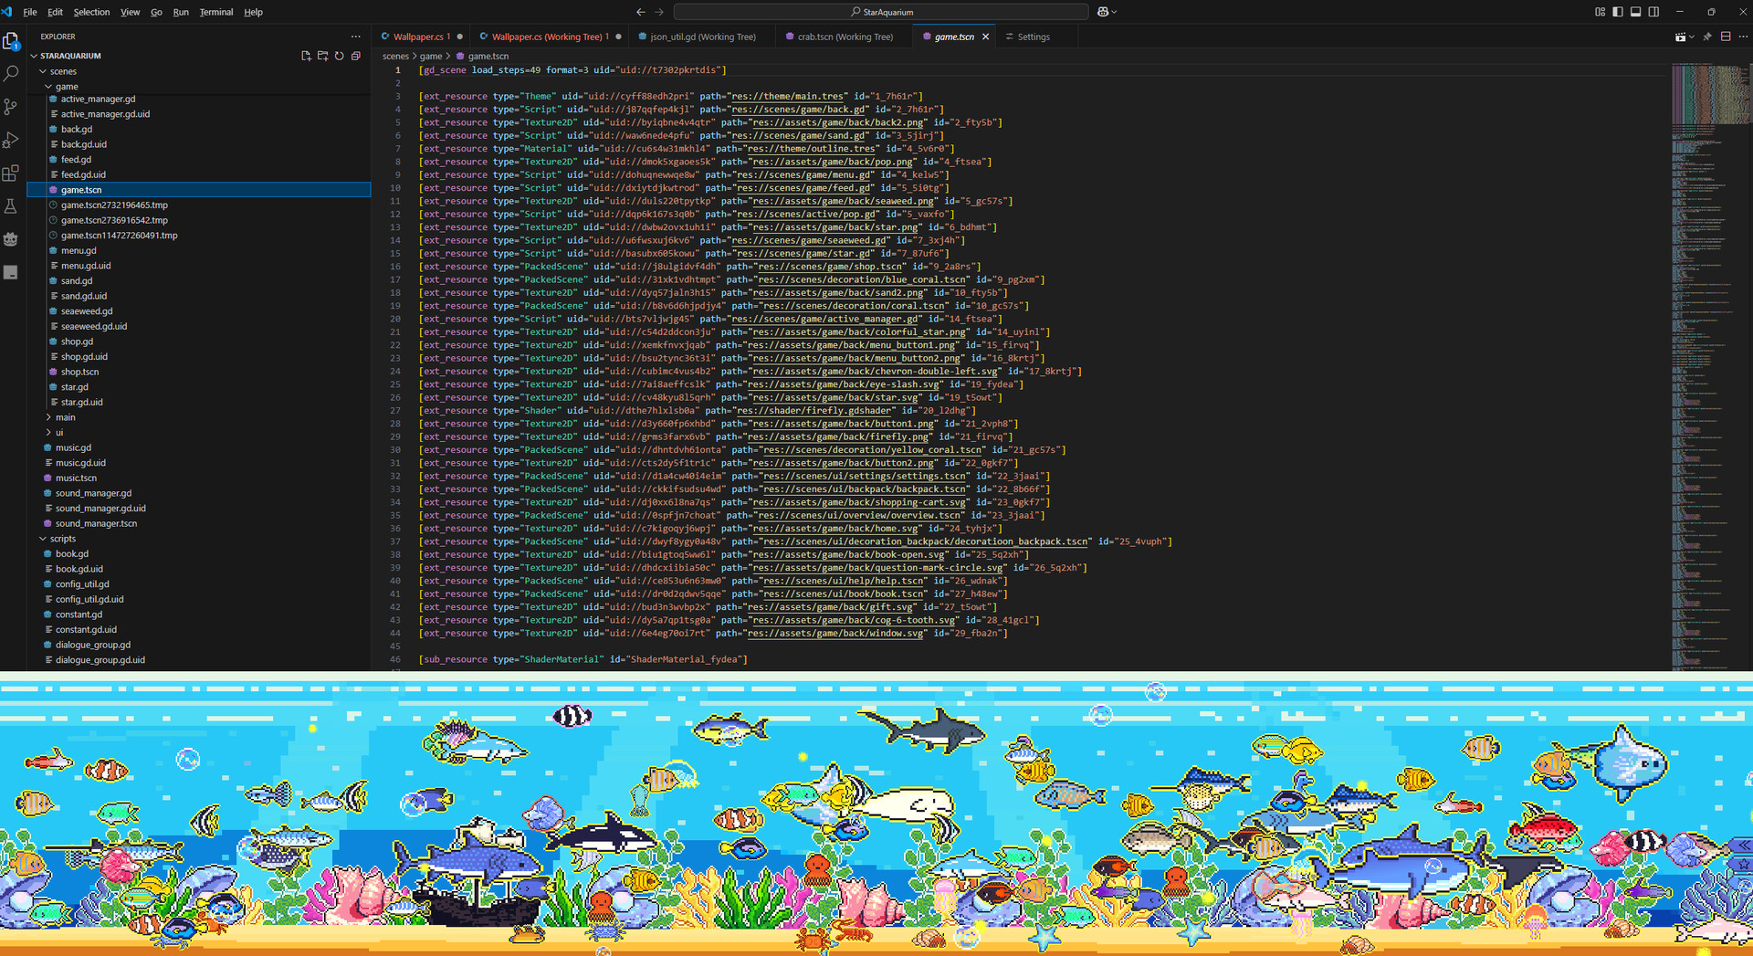Toggle the bottom panel visibility
Image resolution: width=1753 pixels, height=956 pixels.
pos(1635,12)
